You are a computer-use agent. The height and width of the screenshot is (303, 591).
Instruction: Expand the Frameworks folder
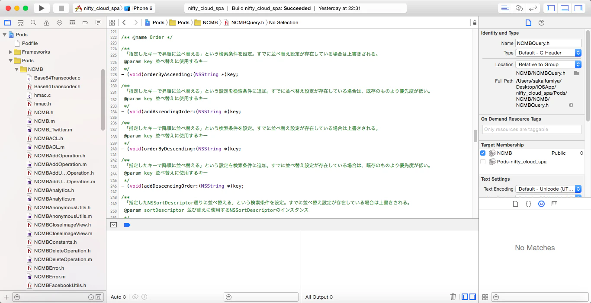11,52
